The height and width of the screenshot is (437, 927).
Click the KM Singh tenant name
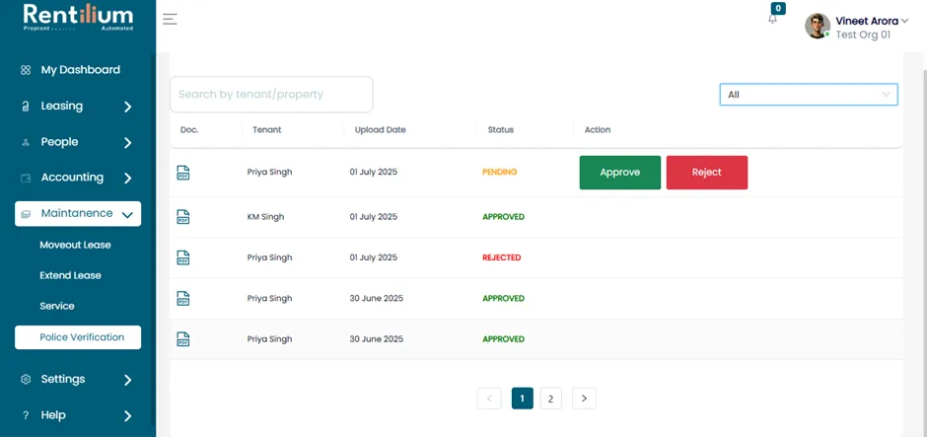(265, 217)
